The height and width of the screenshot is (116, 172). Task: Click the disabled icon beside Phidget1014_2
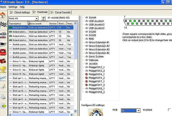tap(87, 78)
